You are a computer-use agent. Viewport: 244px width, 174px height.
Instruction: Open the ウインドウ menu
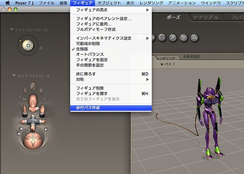click(x=211, y=3)
